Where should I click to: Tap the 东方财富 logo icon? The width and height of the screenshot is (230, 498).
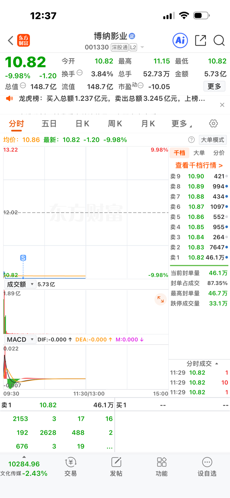23,40
